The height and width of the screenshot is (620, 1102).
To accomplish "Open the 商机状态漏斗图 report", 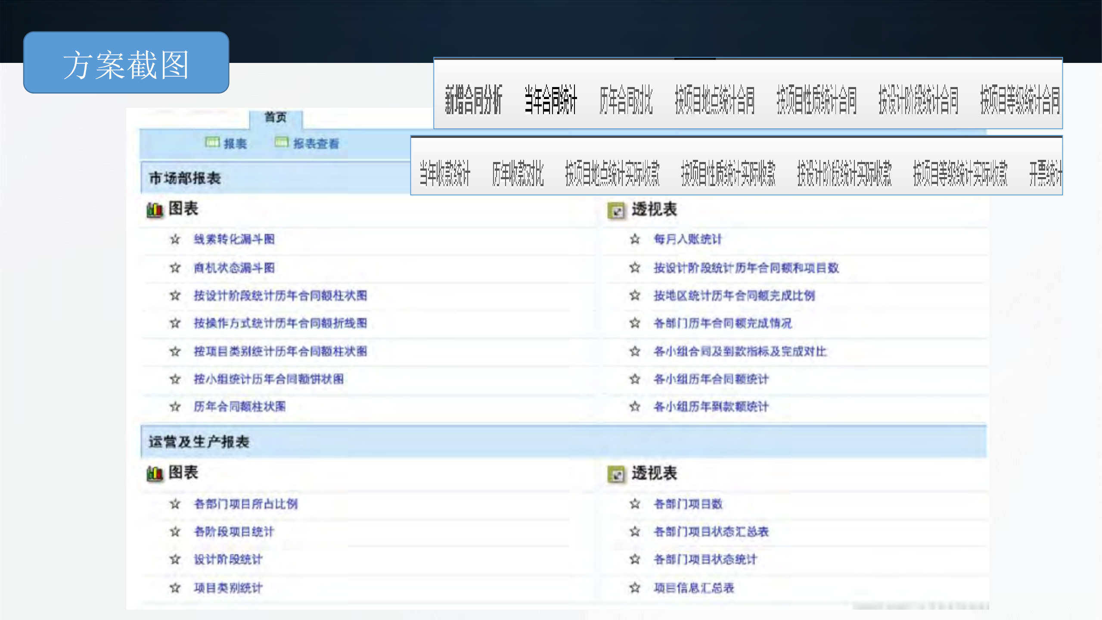I will 235,268.
